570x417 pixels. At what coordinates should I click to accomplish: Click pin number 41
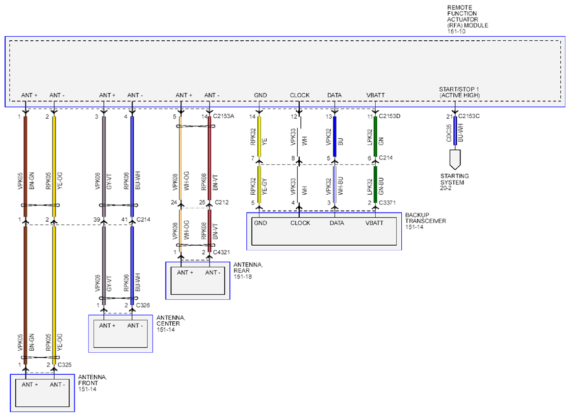point(125,220)
